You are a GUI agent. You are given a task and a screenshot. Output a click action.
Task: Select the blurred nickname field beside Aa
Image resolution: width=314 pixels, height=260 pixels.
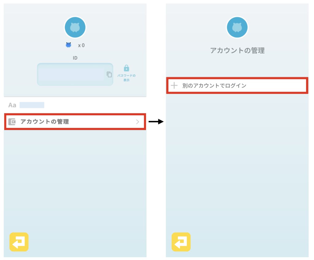[x=32, y=105]
